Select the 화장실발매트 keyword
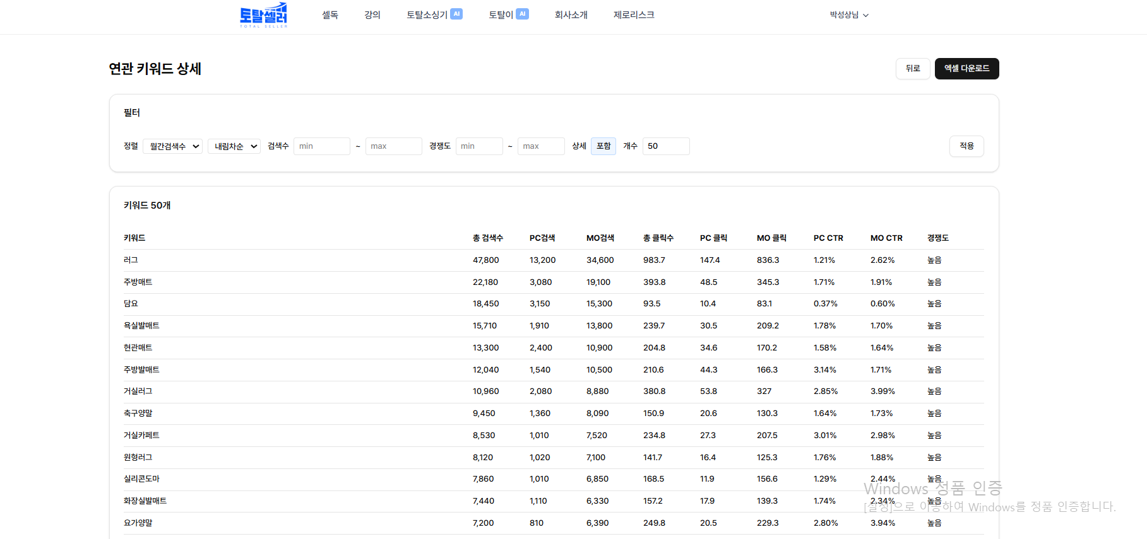The height and width of the screenshot is (539, 1147). pos(145,501)
